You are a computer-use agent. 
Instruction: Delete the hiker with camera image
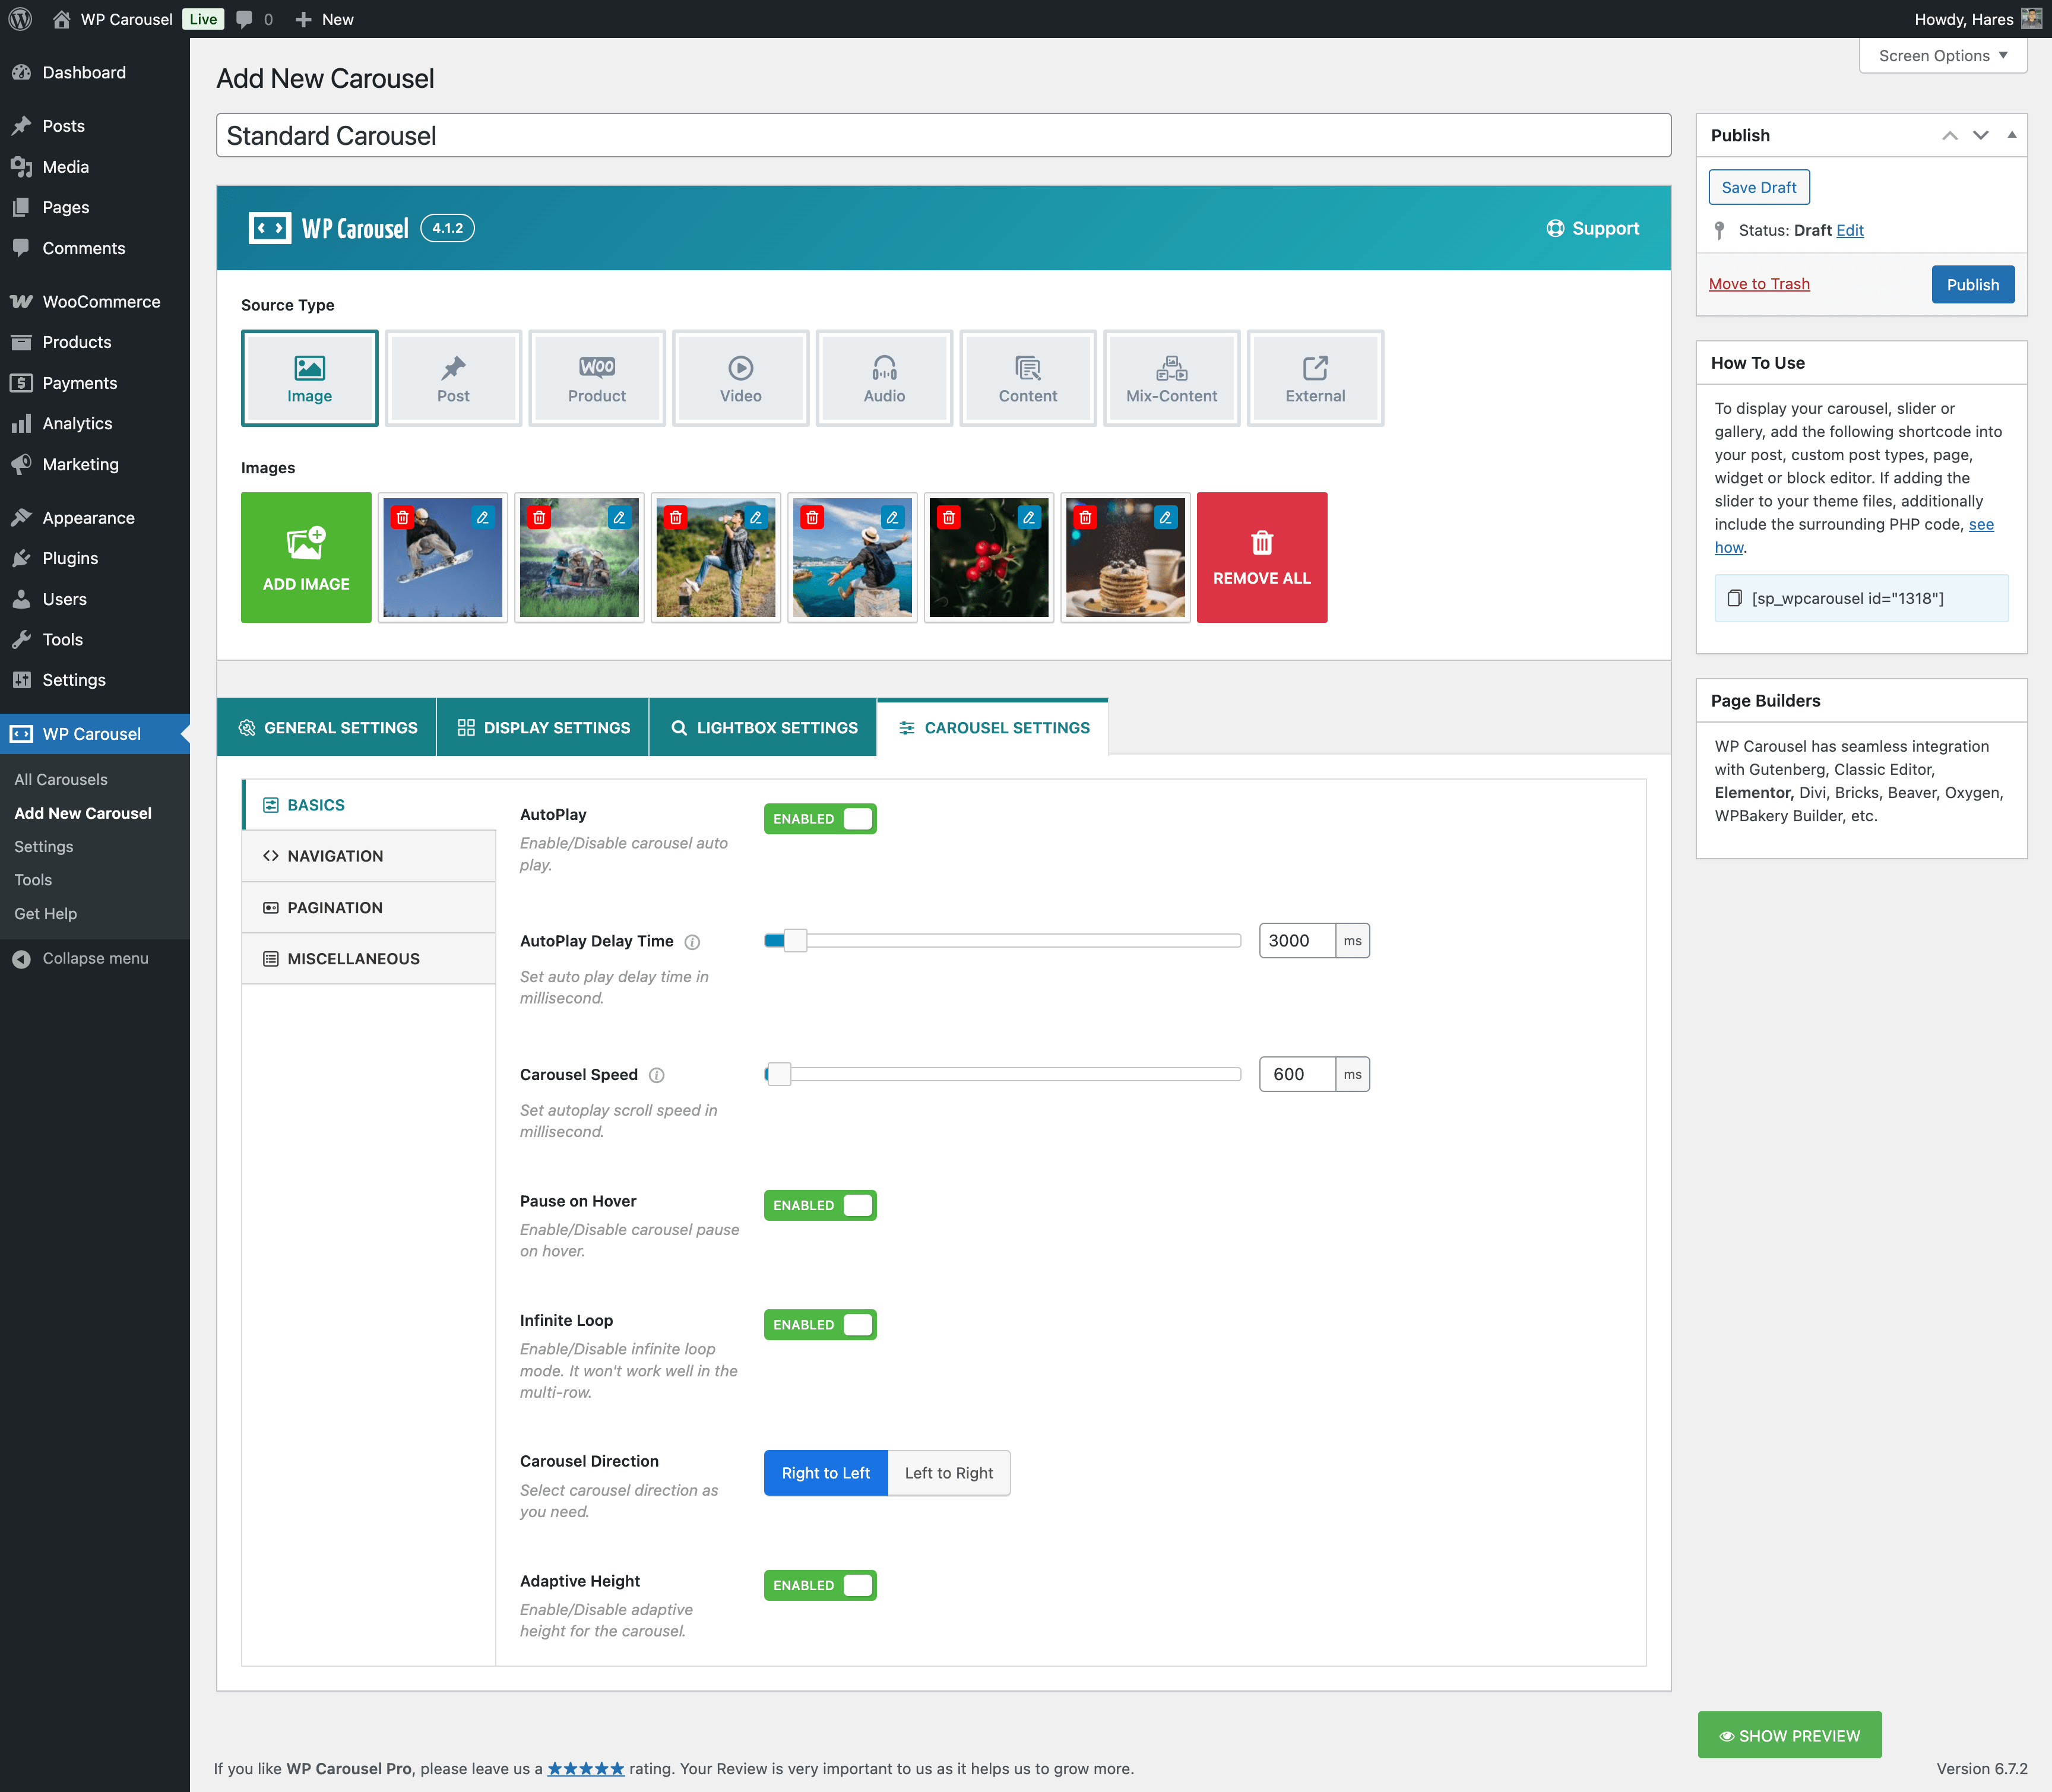point(676,517)
